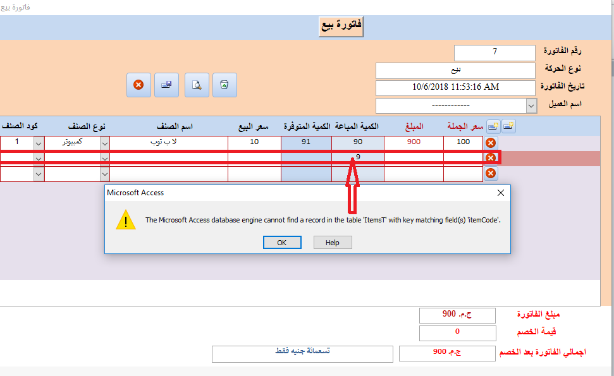Image resolution: width=614 pixels, height=376 pixels.
Task: Click the فاتورة بيع title button
Action: pos(340,27)
